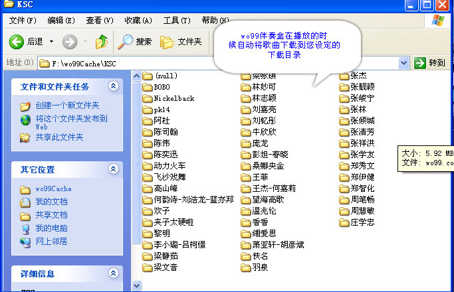454x292 pixels.
Task: Click 共享此文件夹 link
Action: click(x=59, y=137)
